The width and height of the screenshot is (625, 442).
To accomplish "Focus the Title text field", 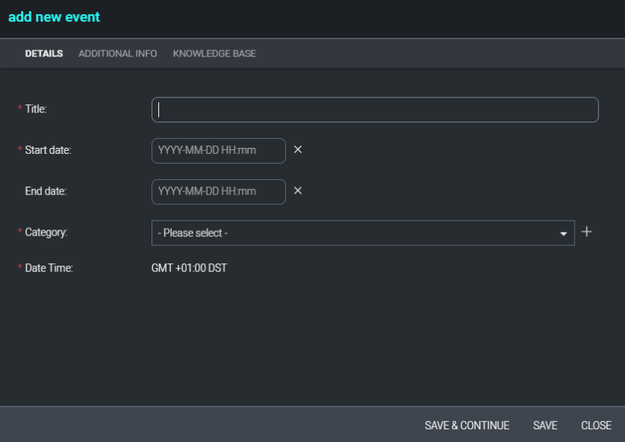I will (x=375, y=110).
